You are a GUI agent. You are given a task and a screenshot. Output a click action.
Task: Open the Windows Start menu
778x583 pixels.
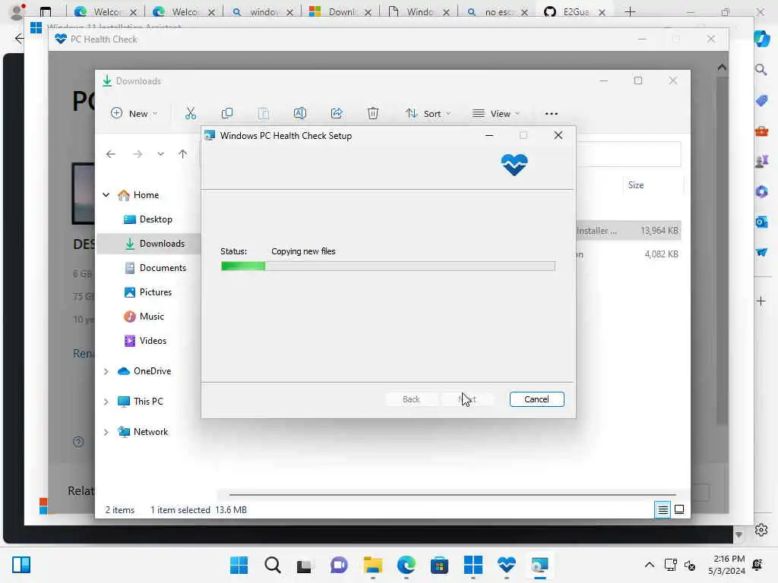click(239, 565)
